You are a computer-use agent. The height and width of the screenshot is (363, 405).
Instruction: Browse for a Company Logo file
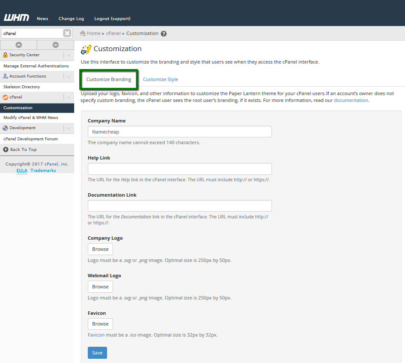(100, 249)
